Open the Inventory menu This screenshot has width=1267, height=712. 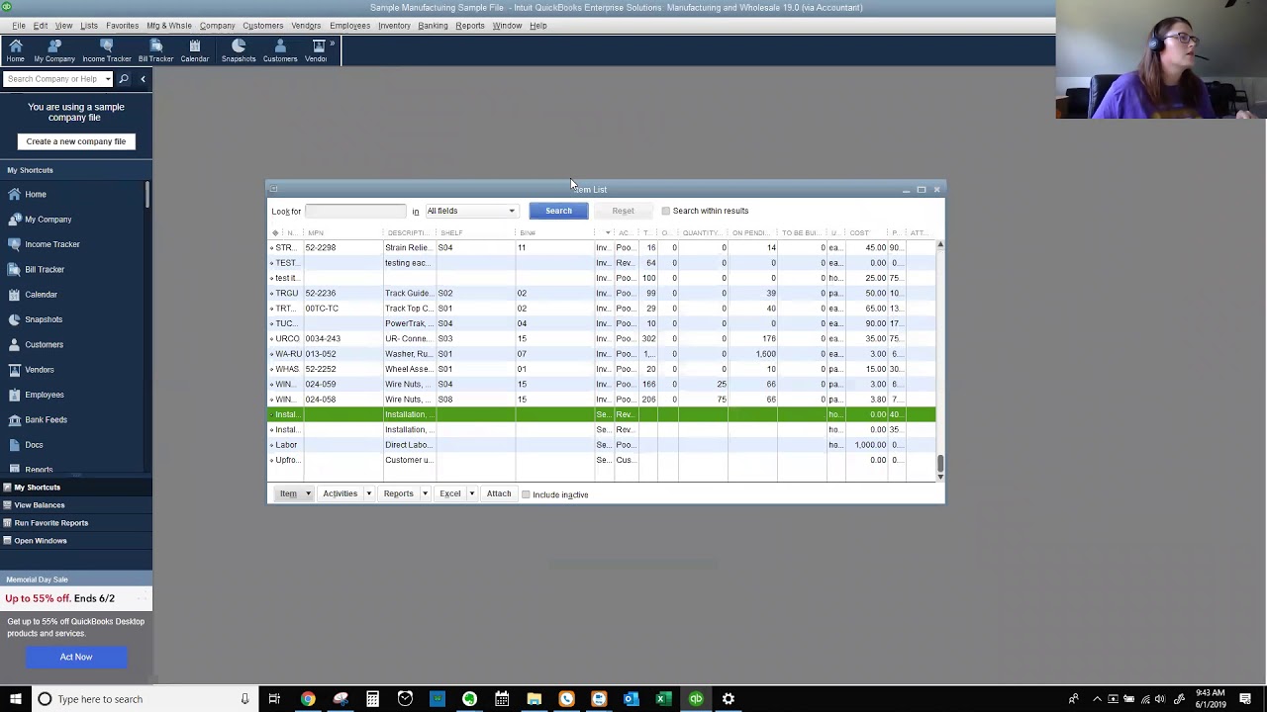pos(394,26)
